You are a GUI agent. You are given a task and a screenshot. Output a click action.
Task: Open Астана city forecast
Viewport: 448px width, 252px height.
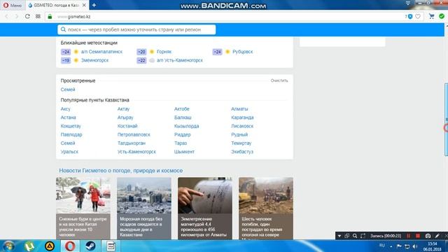pyautogui.click(x=68, y=118)
